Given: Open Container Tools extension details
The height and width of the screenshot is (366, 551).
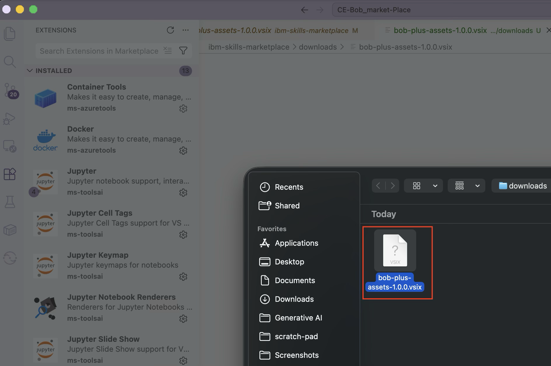Looking at the screenshot, I should coord(112,97).
